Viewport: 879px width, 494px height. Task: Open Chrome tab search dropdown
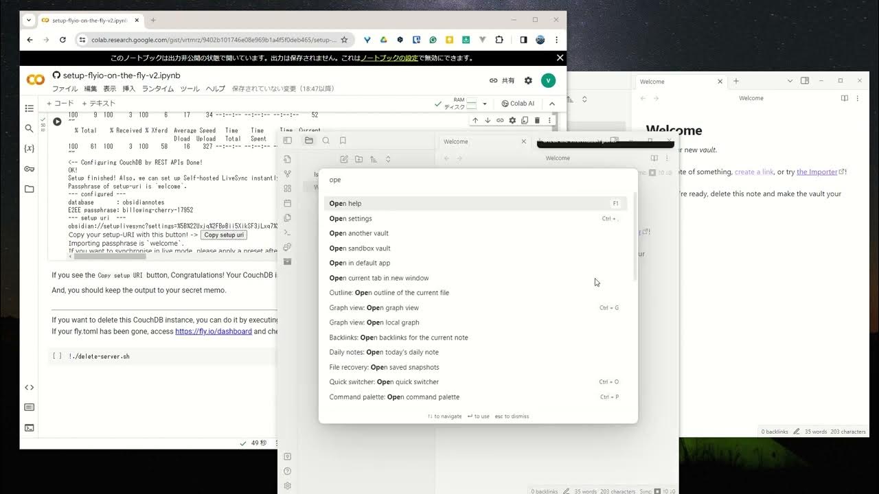click(x=29, y=20)
